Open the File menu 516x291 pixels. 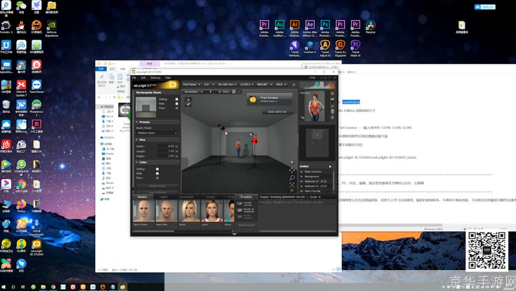pyautogui.click(x=134, y=78)
